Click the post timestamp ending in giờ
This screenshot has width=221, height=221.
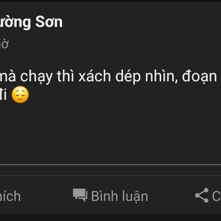pos(4,44)
